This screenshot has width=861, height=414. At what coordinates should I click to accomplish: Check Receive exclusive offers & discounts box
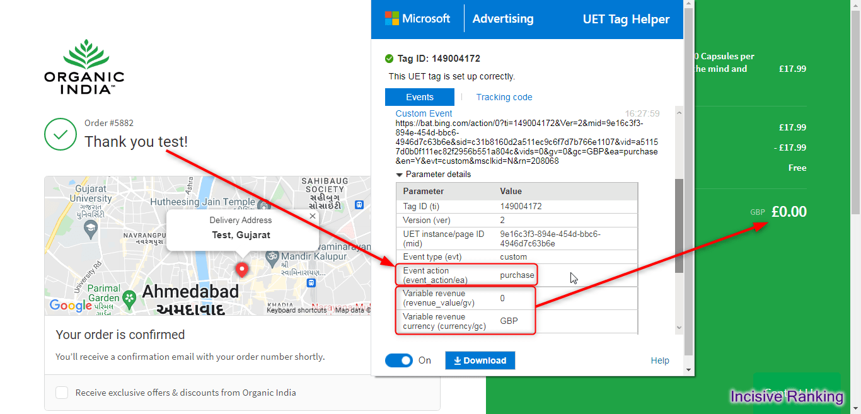tap(62, 393)
